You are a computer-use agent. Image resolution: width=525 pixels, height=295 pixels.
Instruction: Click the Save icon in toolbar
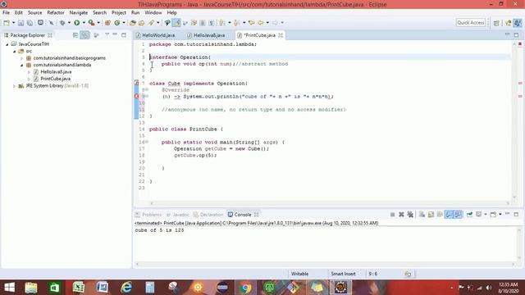point(21,23)
